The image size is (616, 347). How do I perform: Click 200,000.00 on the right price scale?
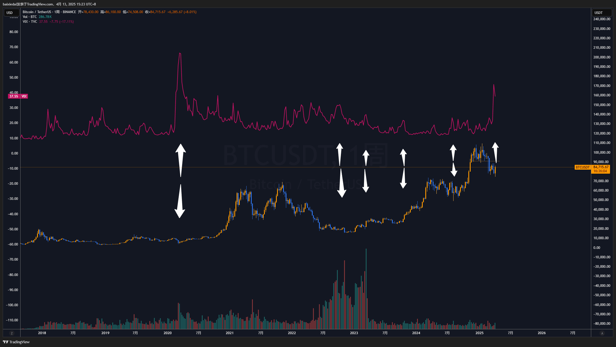pyautogui.click(x=602, y=57)
